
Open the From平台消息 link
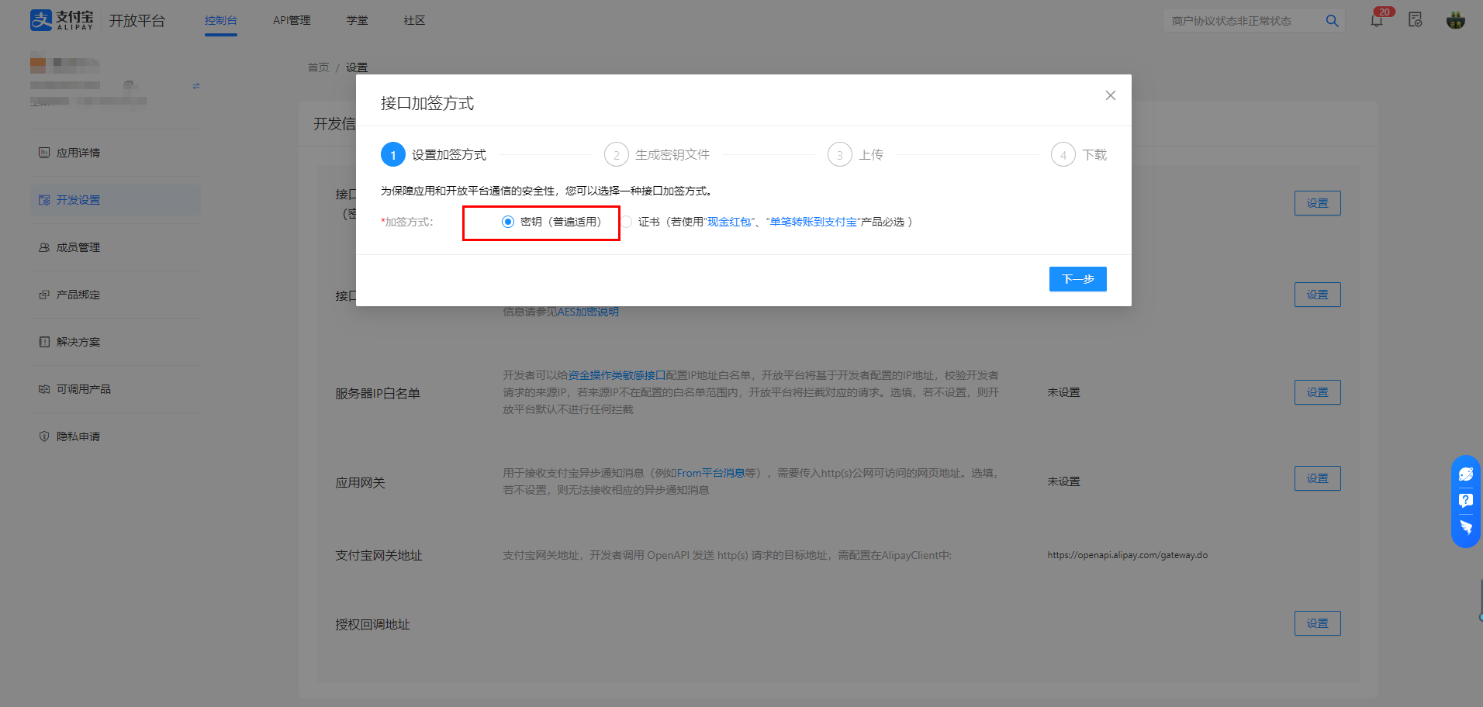(x=710, y=473)
